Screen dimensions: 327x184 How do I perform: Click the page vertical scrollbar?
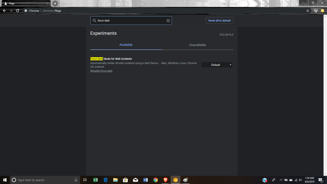tap(325, 95)
